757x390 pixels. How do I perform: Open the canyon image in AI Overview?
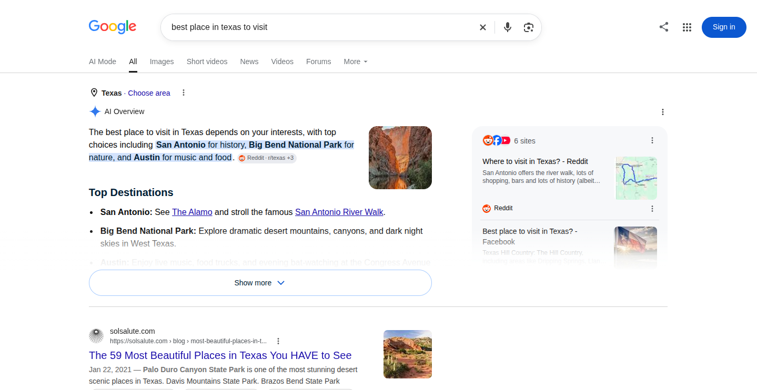[x=400, y=158]
